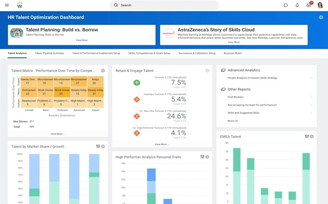Select Steady Eddy cell with 31
Viewport: 328px width, 204px height.
point(95,92)
